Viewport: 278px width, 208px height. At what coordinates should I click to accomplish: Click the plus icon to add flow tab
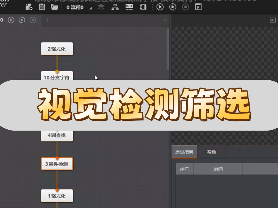pos(48,20)
